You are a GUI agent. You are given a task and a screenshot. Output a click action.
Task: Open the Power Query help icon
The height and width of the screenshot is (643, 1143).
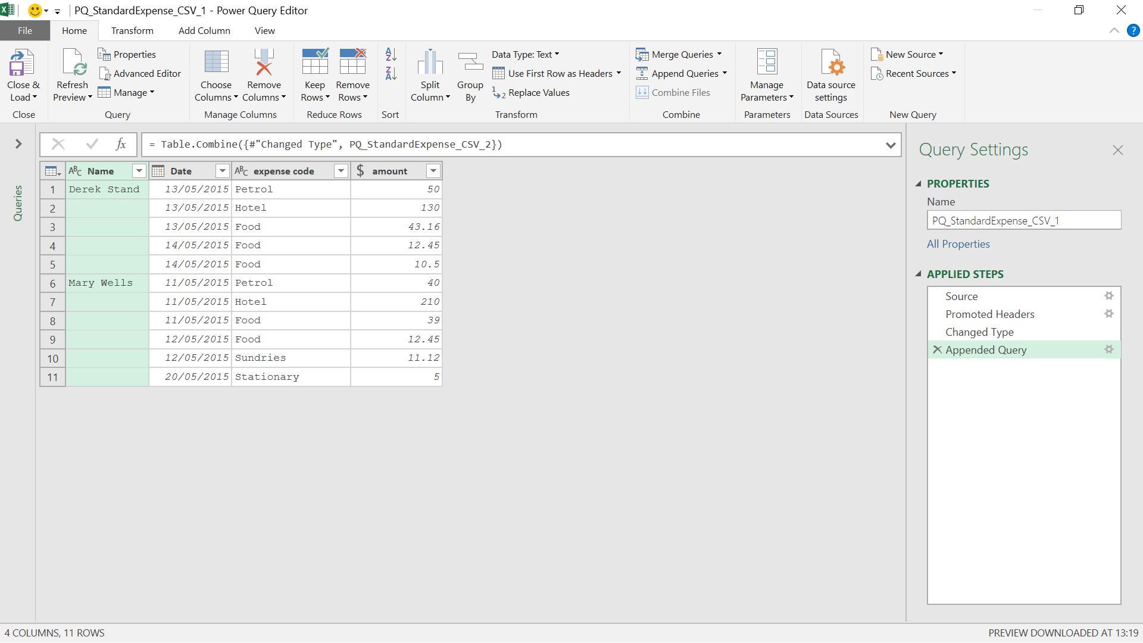tap(1133, 30)
